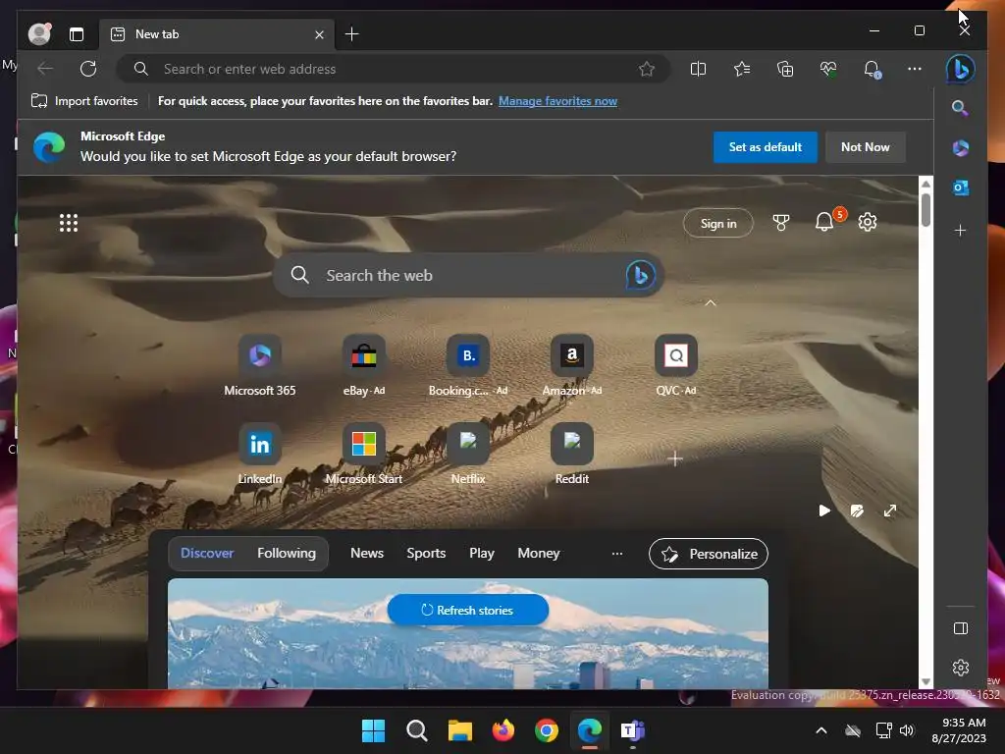Expand background to full view
1005x754 pixels.
point(890,511)
